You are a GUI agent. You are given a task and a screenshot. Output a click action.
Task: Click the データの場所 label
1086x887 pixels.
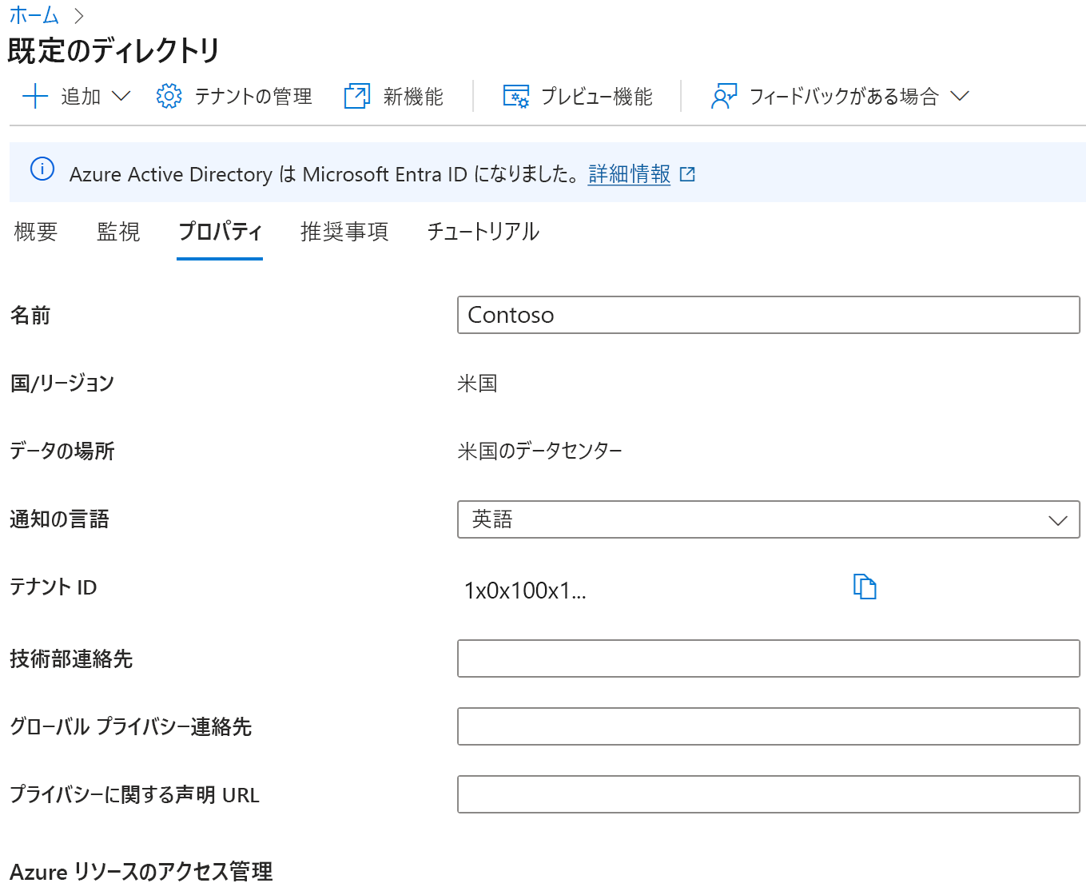tap(62, 451)
